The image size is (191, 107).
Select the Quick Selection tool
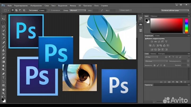pyautogui.click(x=3, y=31)
